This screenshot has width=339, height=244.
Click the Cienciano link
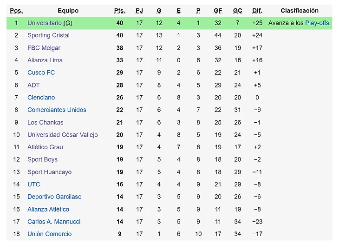pos(41,98)
